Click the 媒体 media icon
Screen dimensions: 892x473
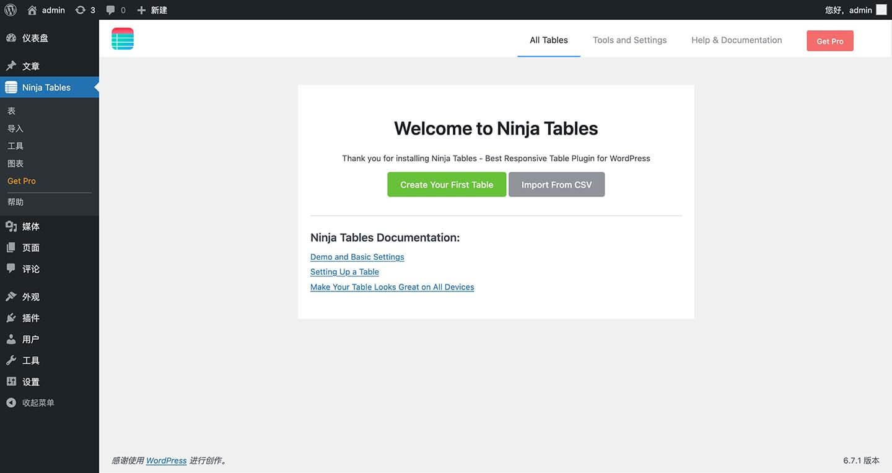(11, 226)
